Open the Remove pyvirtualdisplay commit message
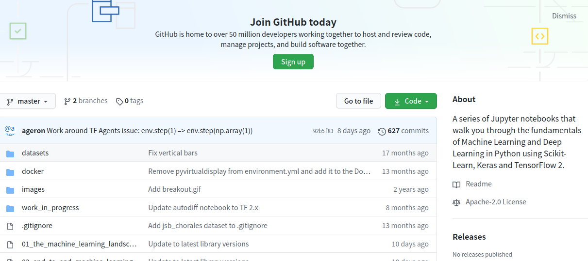588x261 pixels. click(x=259, y=171)
